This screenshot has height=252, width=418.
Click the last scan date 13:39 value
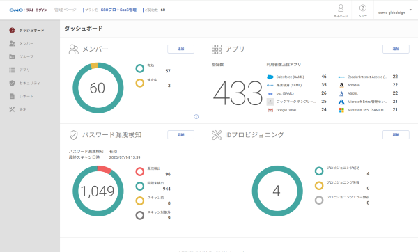(x=125, y=157)
